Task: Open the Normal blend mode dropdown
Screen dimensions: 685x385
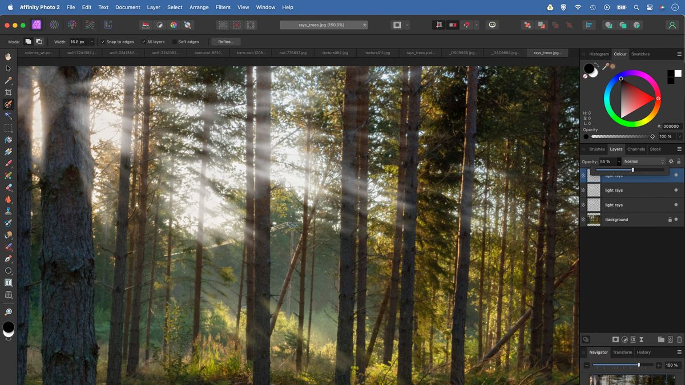Action: 644,161
